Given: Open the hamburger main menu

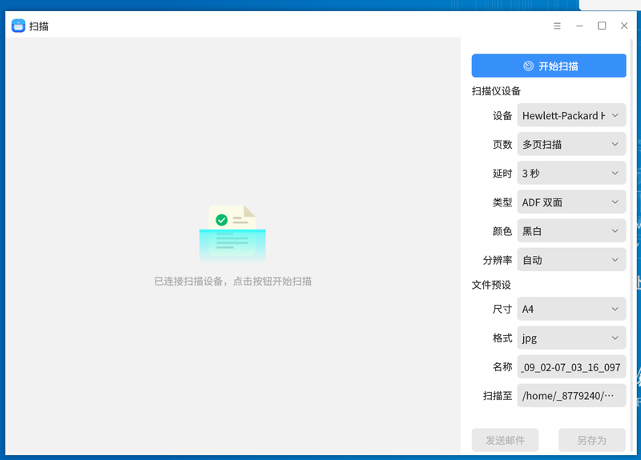Looking at the screenshot, I should pyautogui.click(x=557, y=26).
